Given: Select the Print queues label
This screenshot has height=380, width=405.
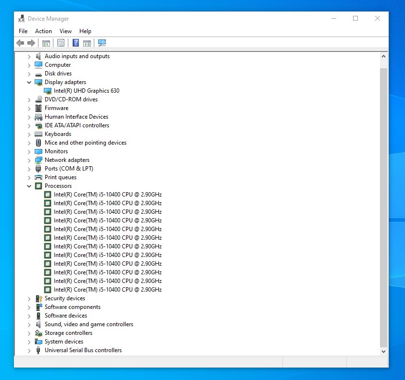Looking at the screenshot, I should [x=61, y=177].
